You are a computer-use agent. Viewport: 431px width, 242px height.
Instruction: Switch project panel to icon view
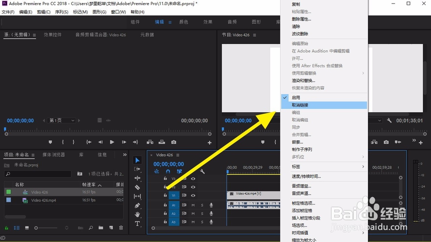[x=27, y=228]
